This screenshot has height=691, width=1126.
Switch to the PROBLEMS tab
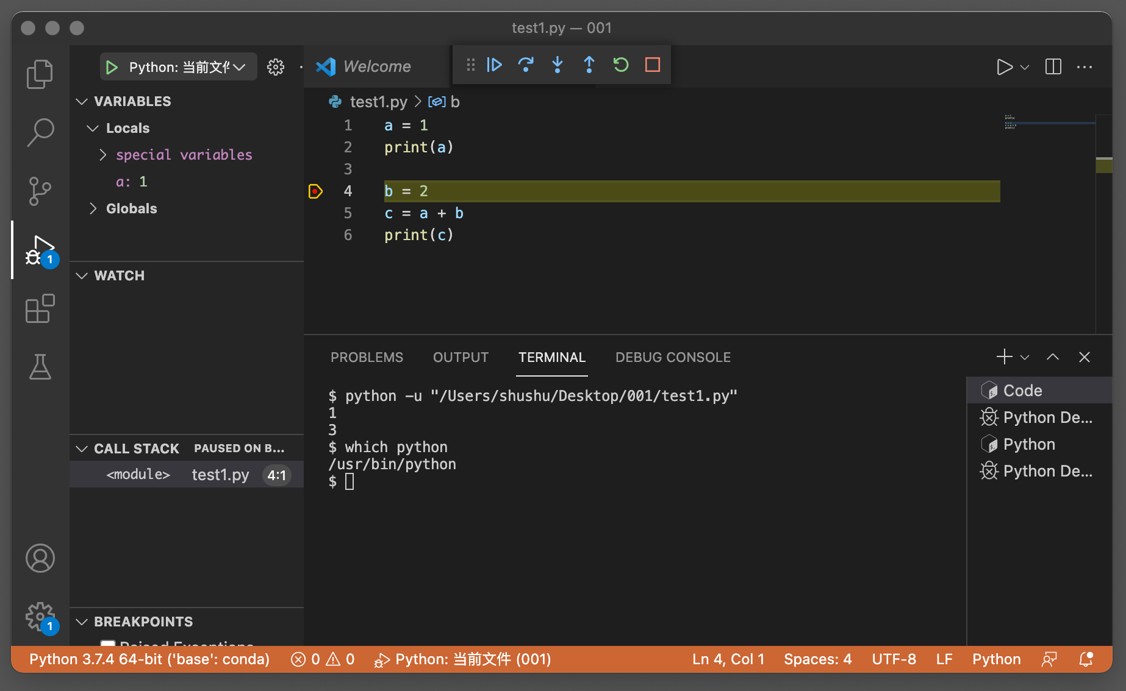tap(367, 357)
